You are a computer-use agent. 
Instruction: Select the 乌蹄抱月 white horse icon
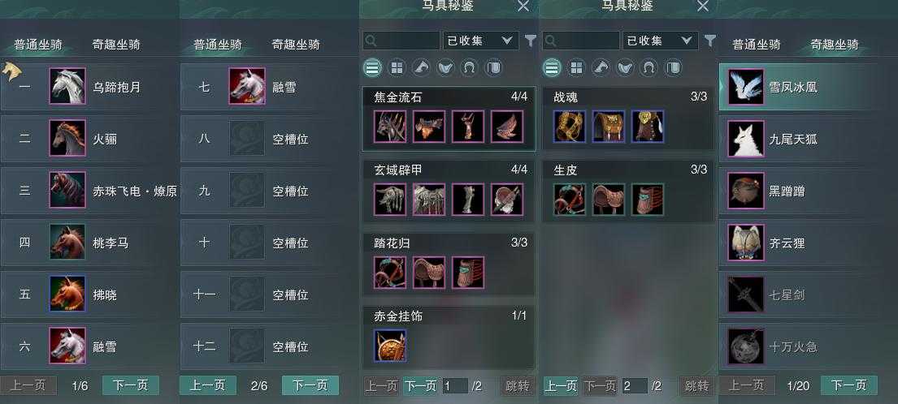(67, 86)
